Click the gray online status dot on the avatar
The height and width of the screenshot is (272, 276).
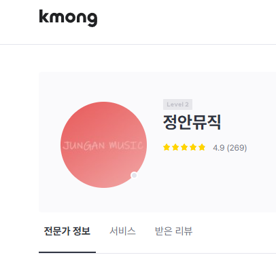[x=134, y=175]
